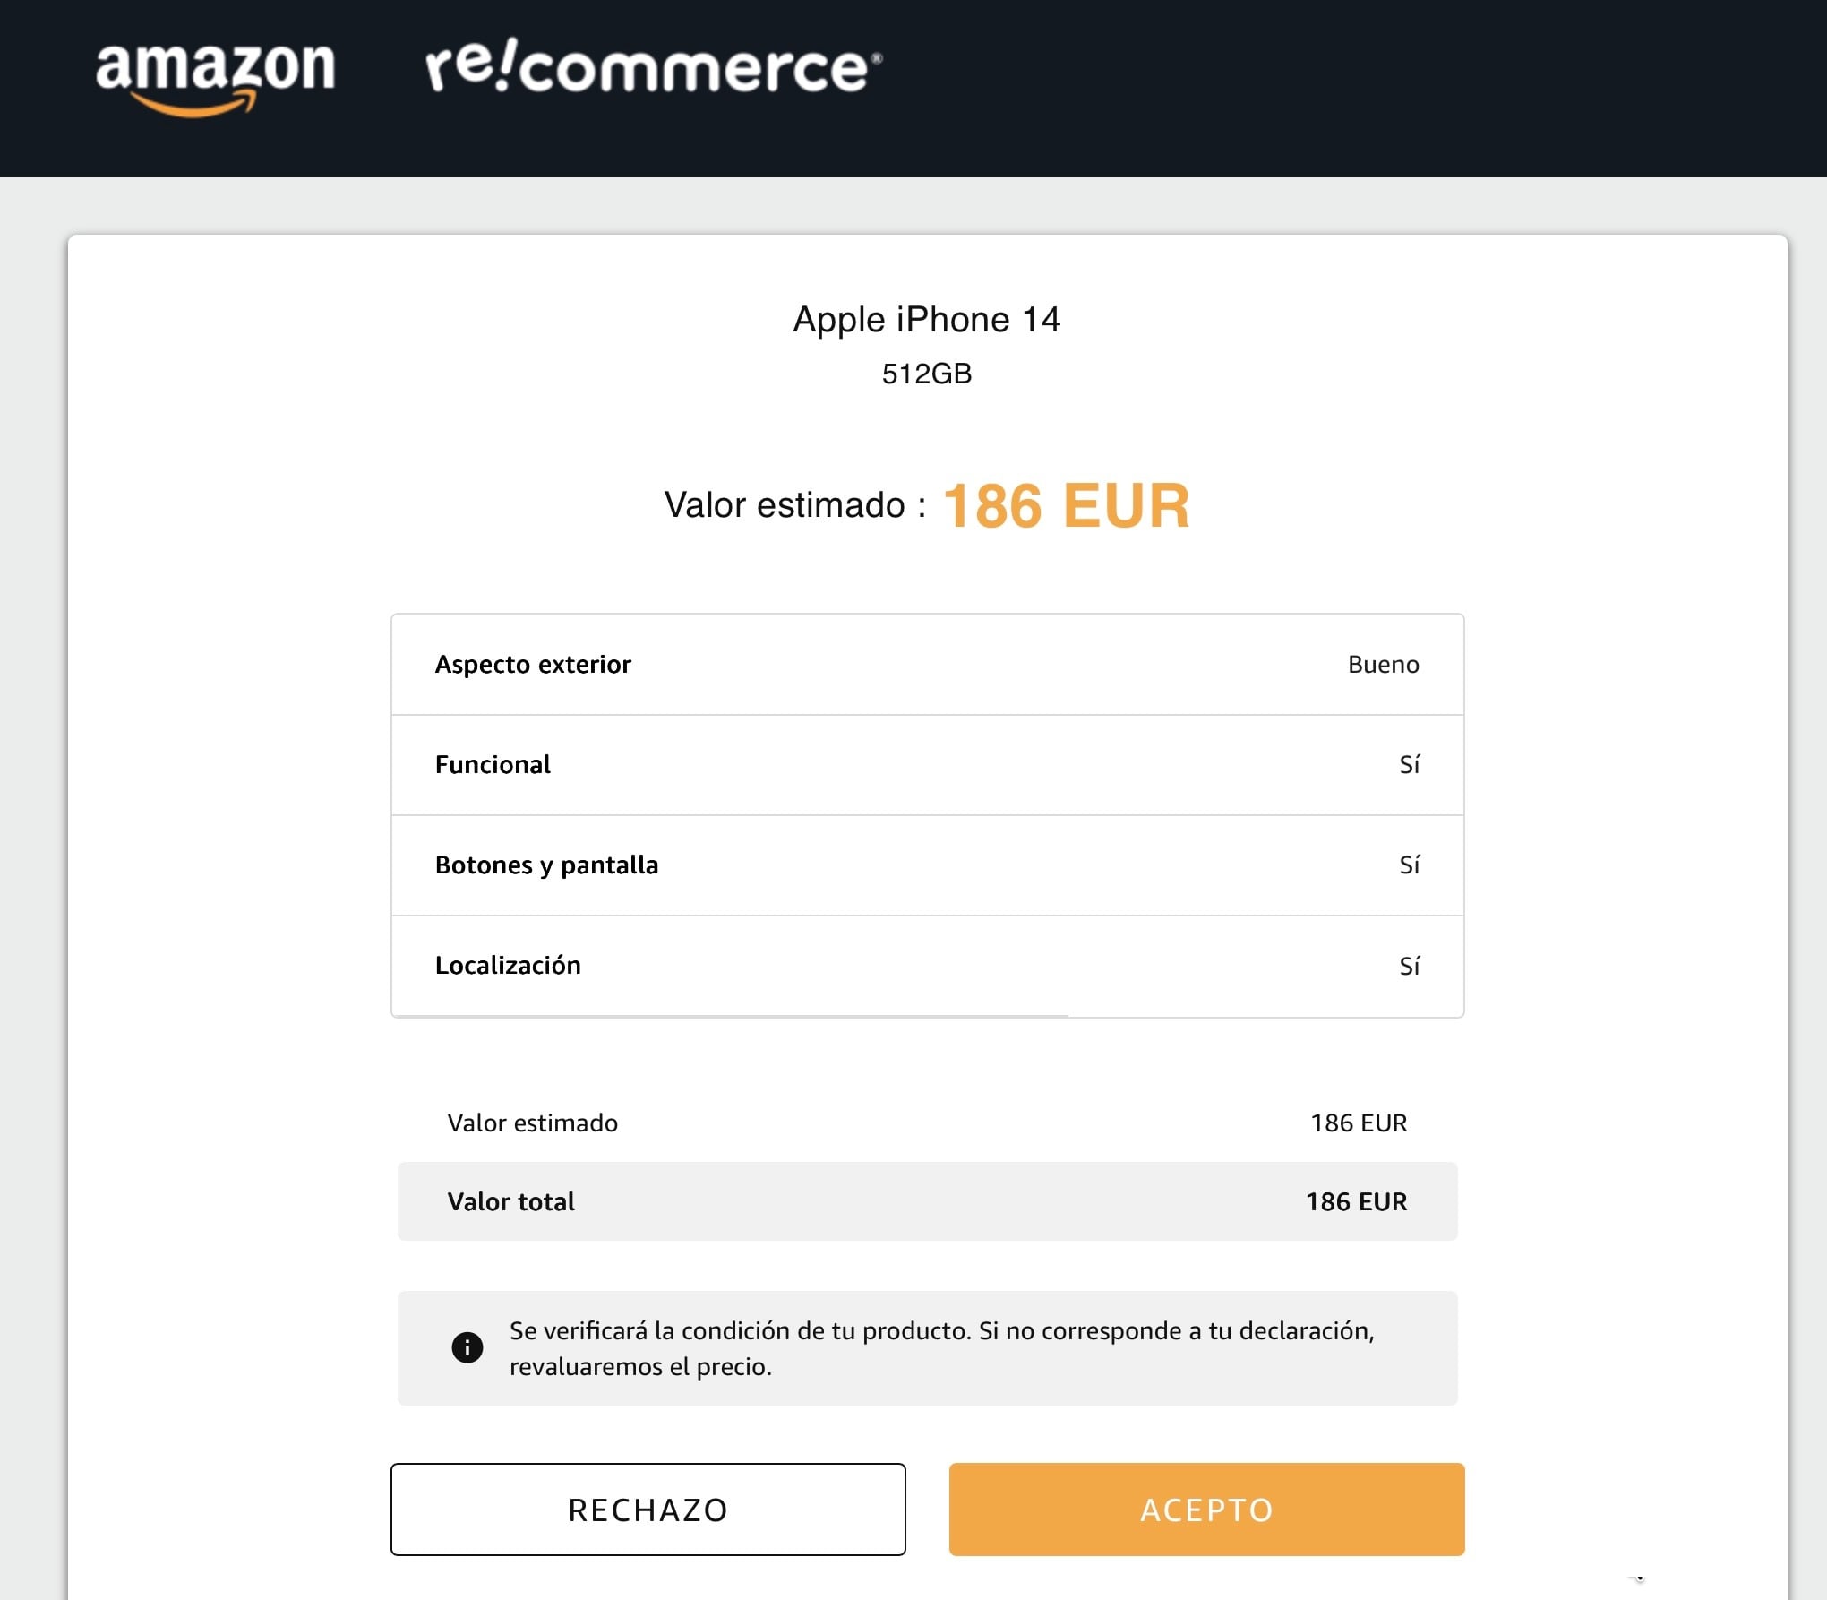Screen dimensions: 1827x1600
Task: Click the Sí value for Funcional
Action: (x=1409, y=764)
